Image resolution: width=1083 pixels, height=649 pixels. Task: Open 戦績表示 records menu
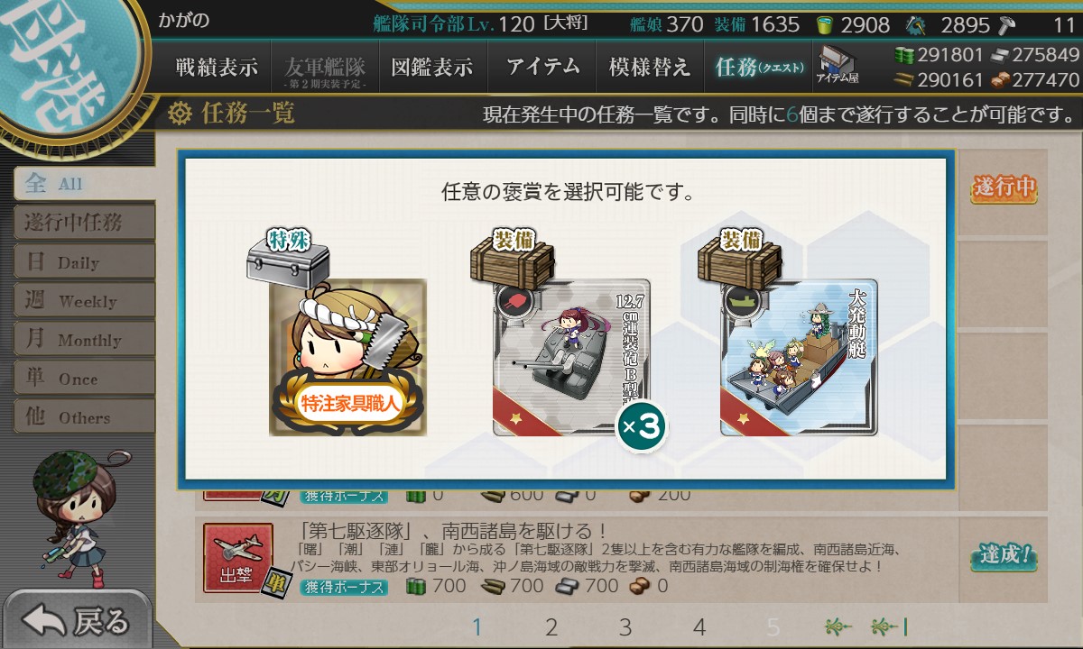click(x=217, y=67)
